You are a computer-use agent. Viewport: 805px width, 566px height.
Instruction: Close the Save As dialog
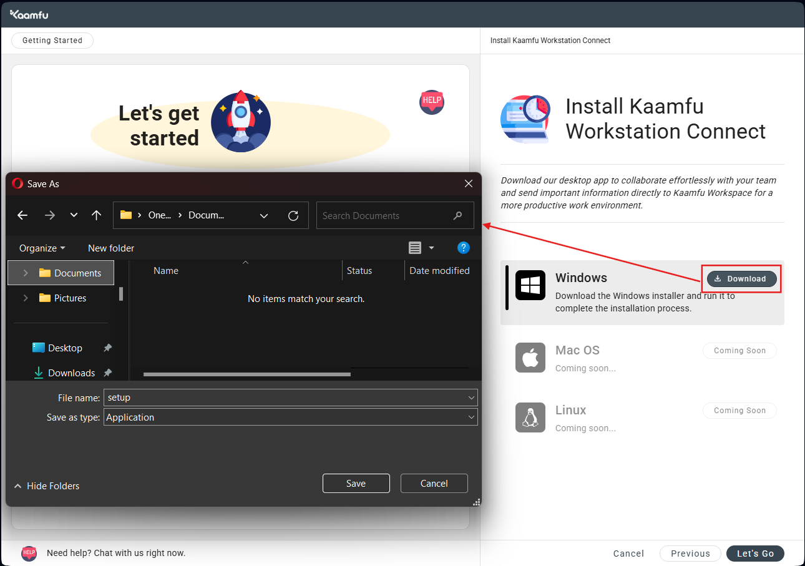(469, 183)
